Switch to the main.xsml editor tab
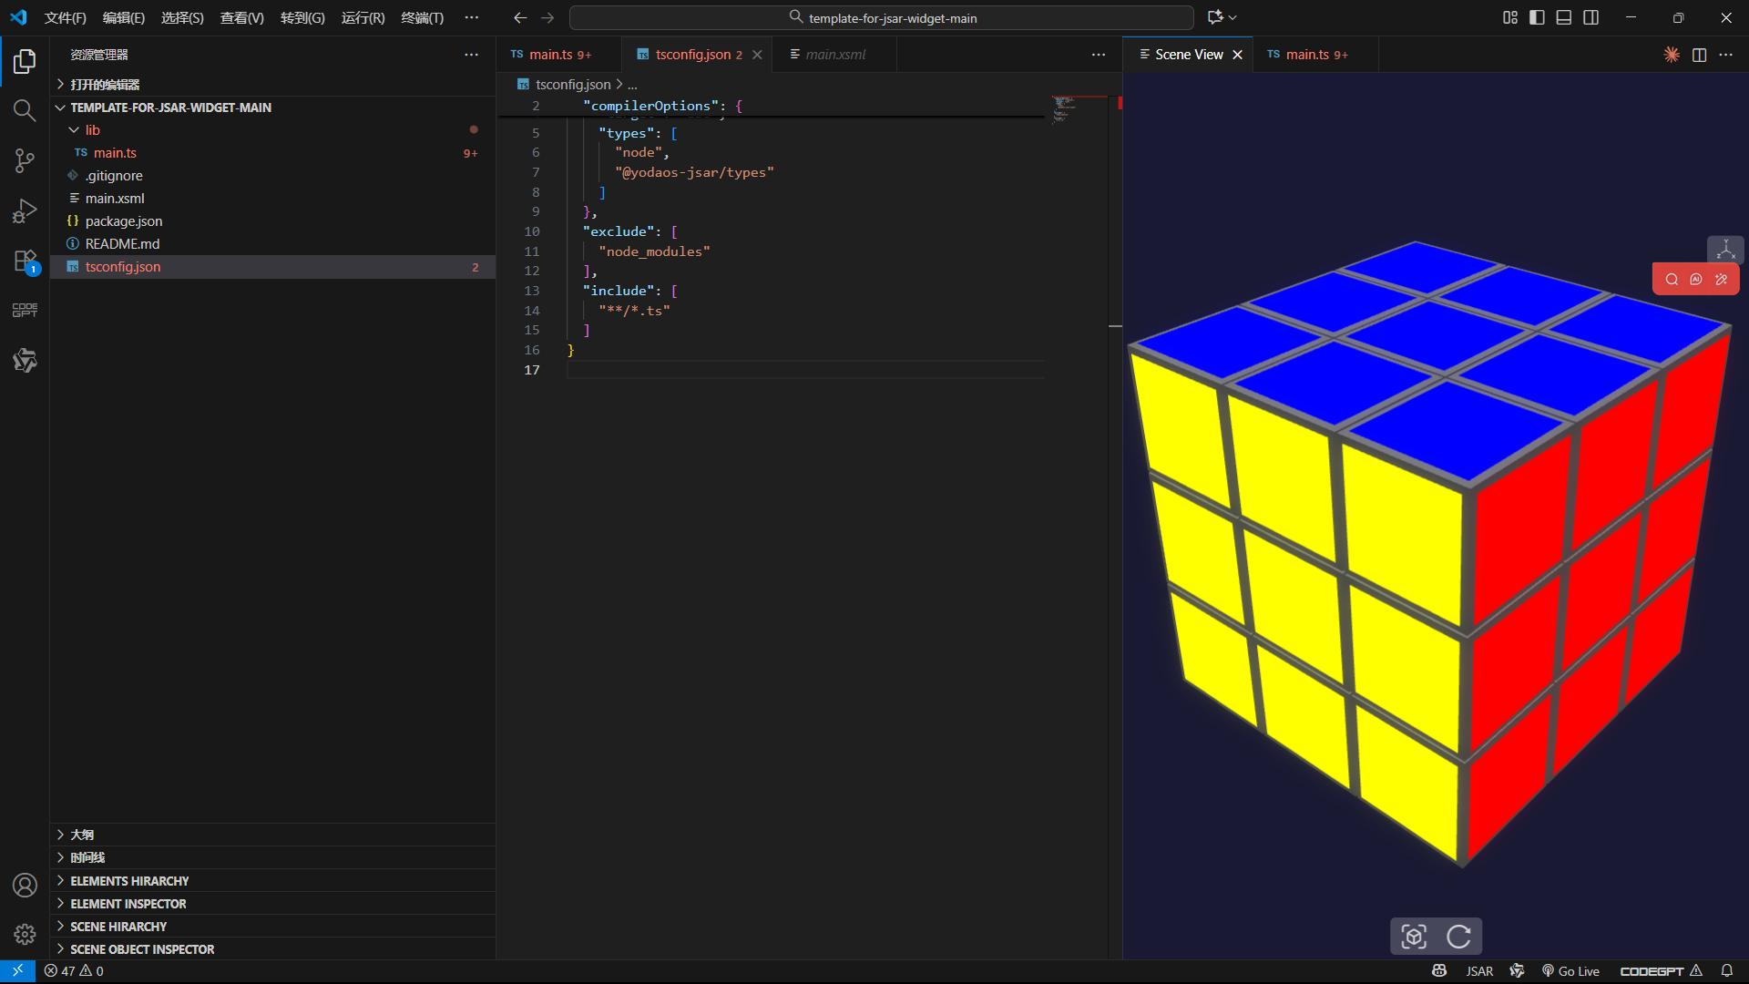The width and height of the screenshot is (1749, 984). (x=834, y=55)
